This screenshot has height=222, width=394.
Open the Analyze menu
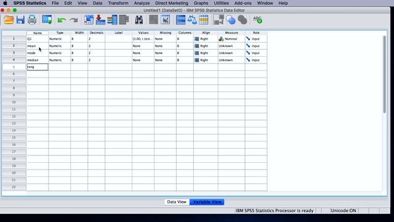[x=142, y=3]
